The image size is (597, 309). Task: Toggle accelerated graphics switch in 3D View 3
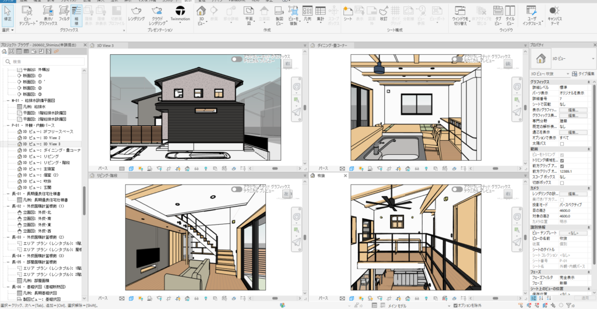[x=237, y=59]
